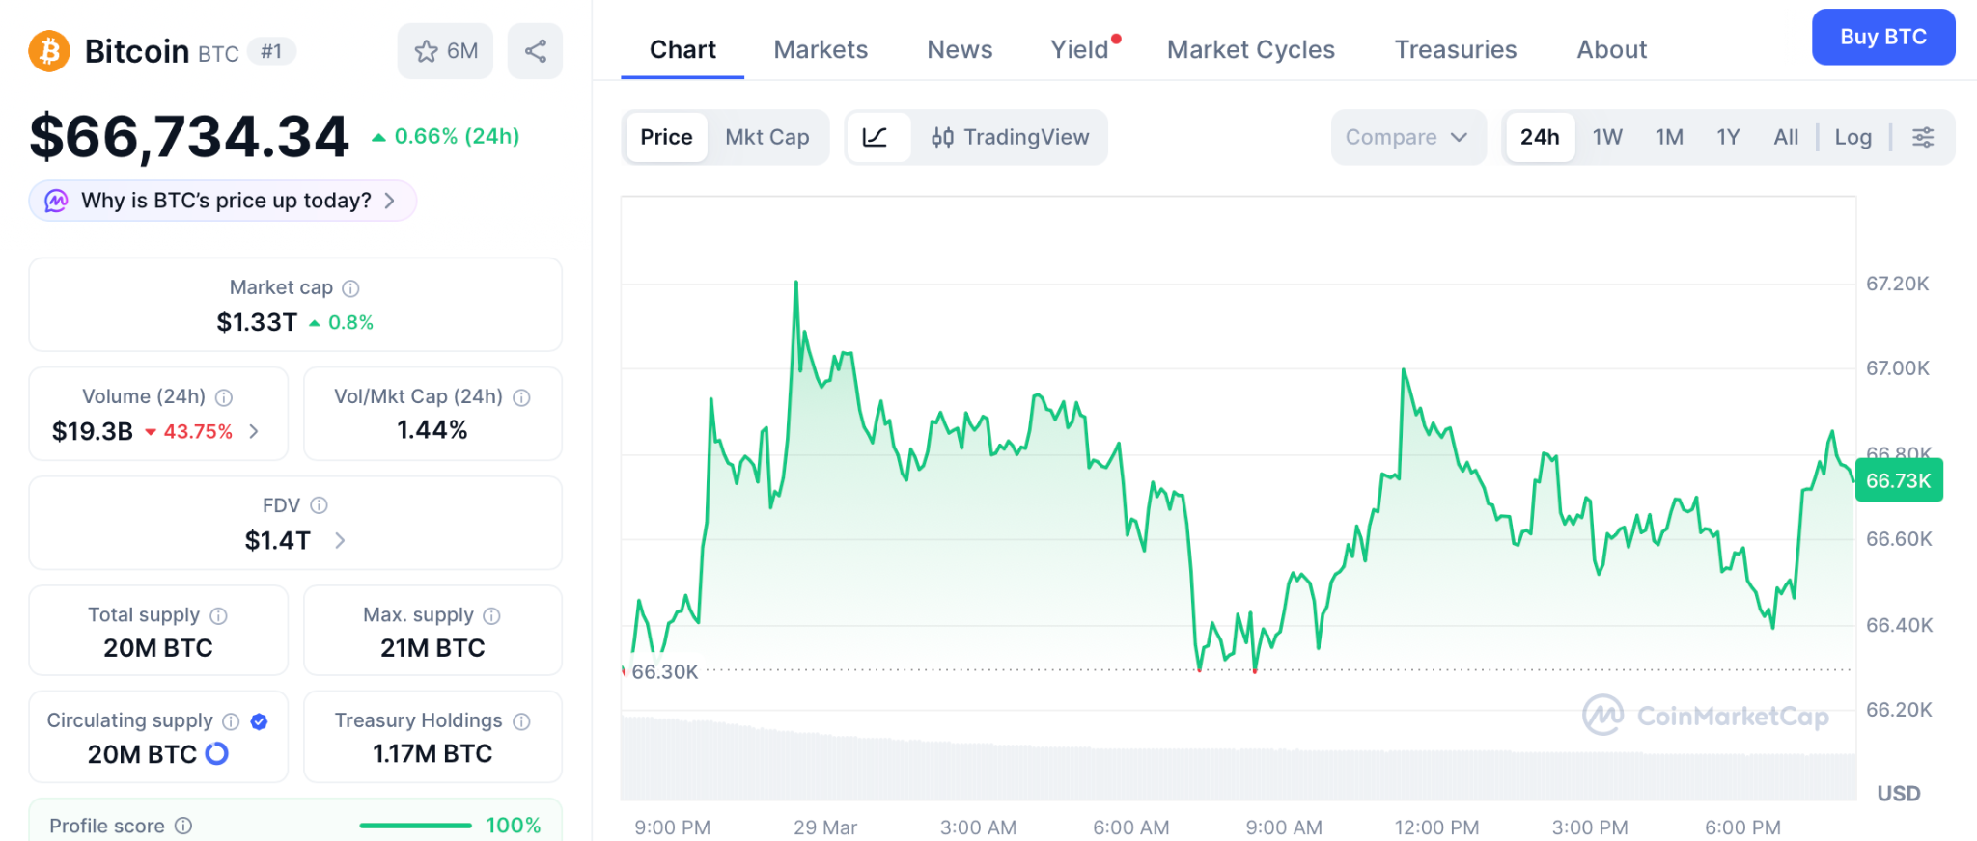Click the verified badge beside Circulating supply
This screenshot has height=841, width=1977.
point(259,721)
